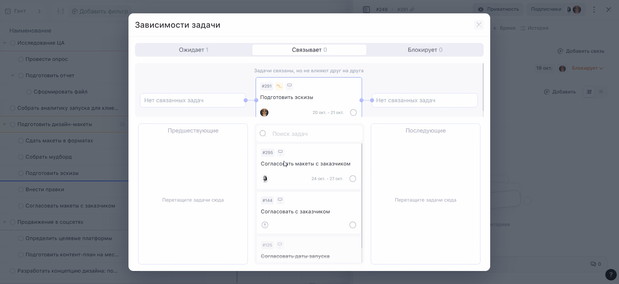Viewport: 619px width, 284px height.
Task: Click the task list scrollbar in dialog
Action: 362,195
